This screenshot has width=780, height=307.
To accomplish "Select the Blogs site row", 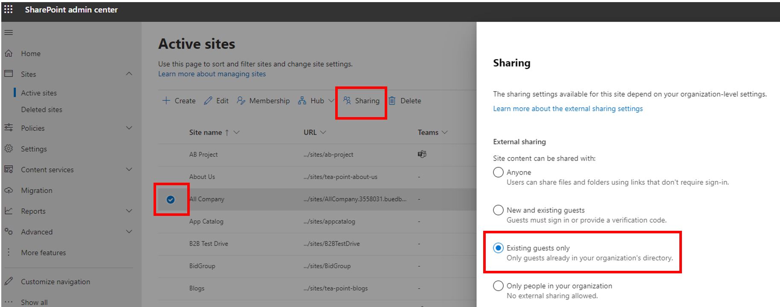I will (x=317, y=288).
